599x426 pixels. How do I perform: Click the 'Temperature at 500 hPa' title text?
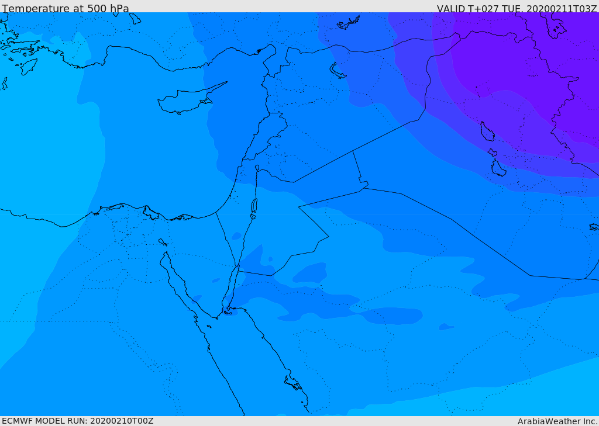pos(66,8)
